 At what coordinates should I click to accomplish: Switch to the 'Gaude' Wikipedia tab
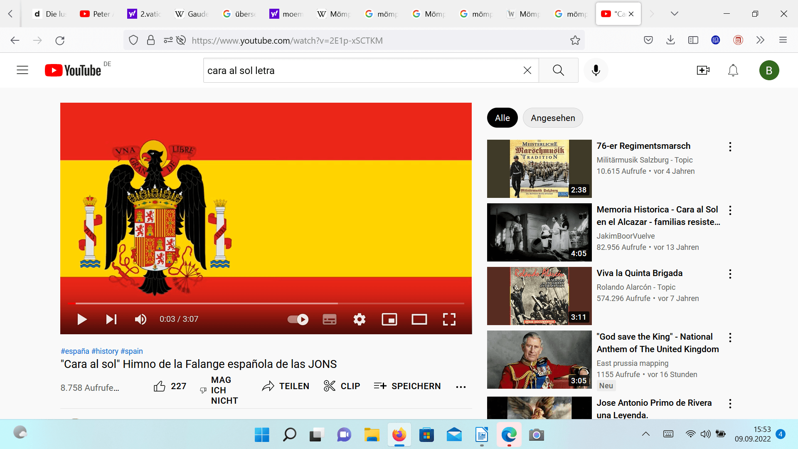192,14
